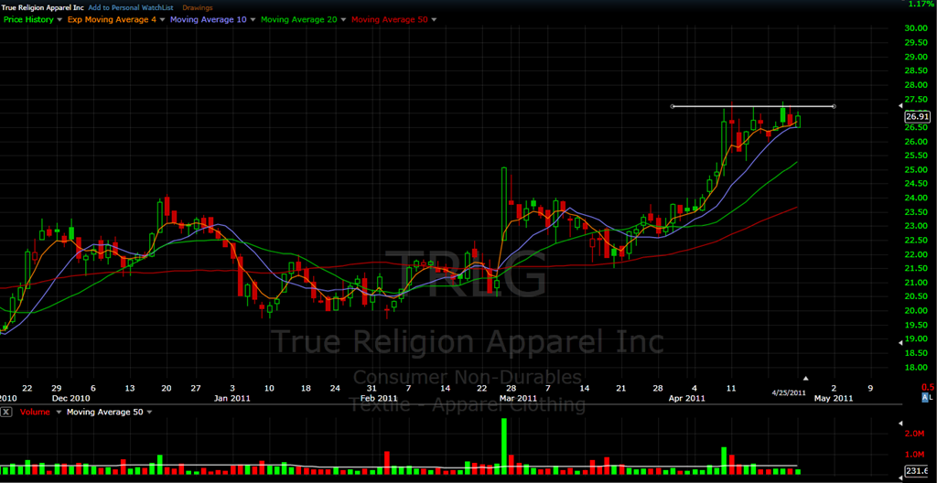Click the price axis arrow near 19.00
Screen dimensions: 937x483
click(x=901, y=342)
